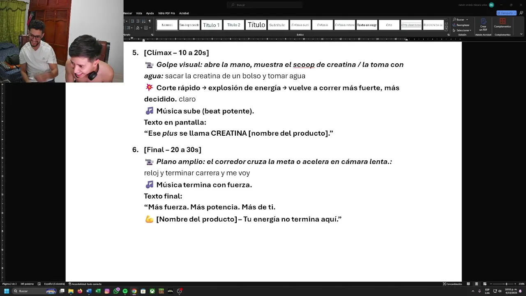Click Crear un PDF Adobe Acrobat button
This screenshot has width=526, height=296.
pyautogui.click(x=483, y=25)
